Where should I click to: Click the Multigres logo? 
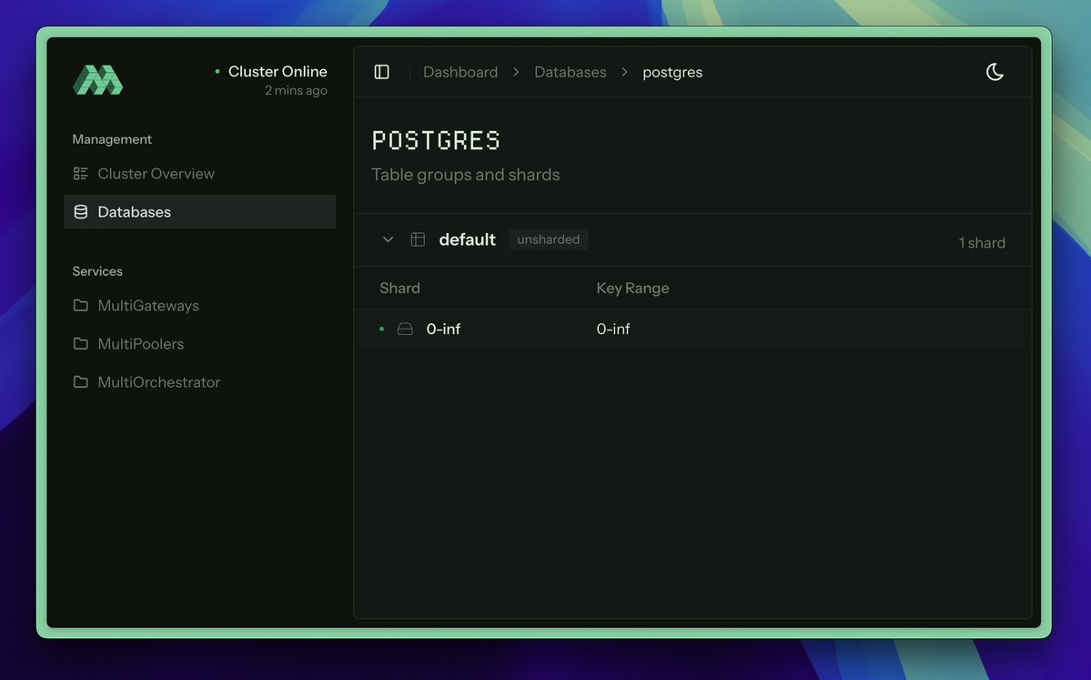tap(97, 79)
